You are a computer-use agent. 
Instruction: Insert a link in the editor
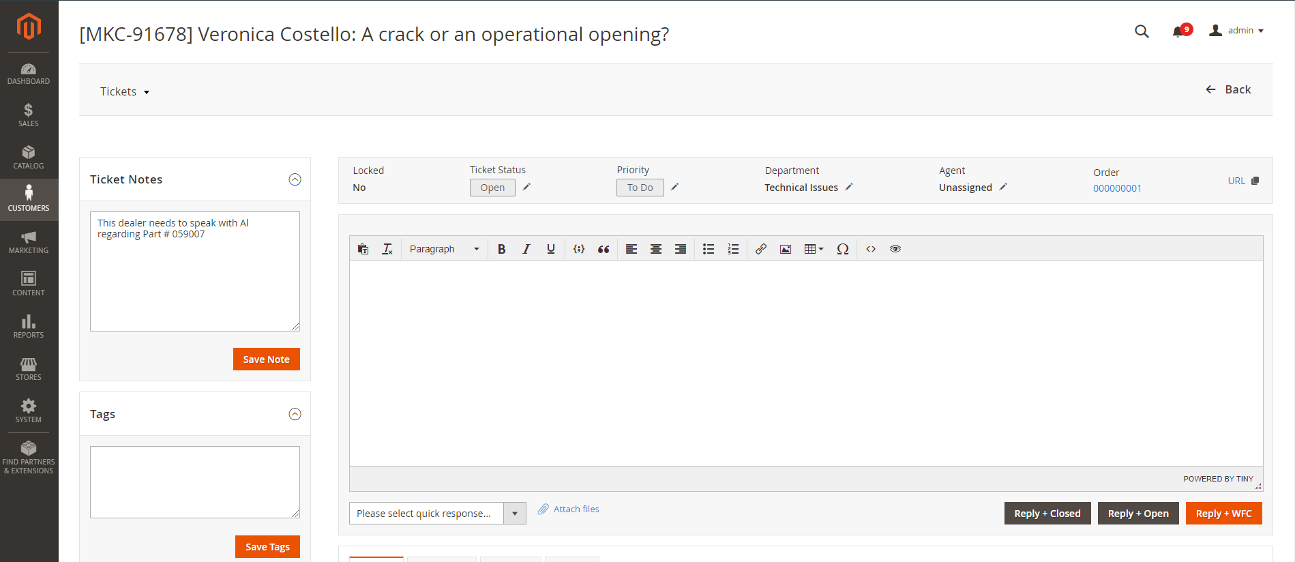pyautogui.click(x=760, y=249)
